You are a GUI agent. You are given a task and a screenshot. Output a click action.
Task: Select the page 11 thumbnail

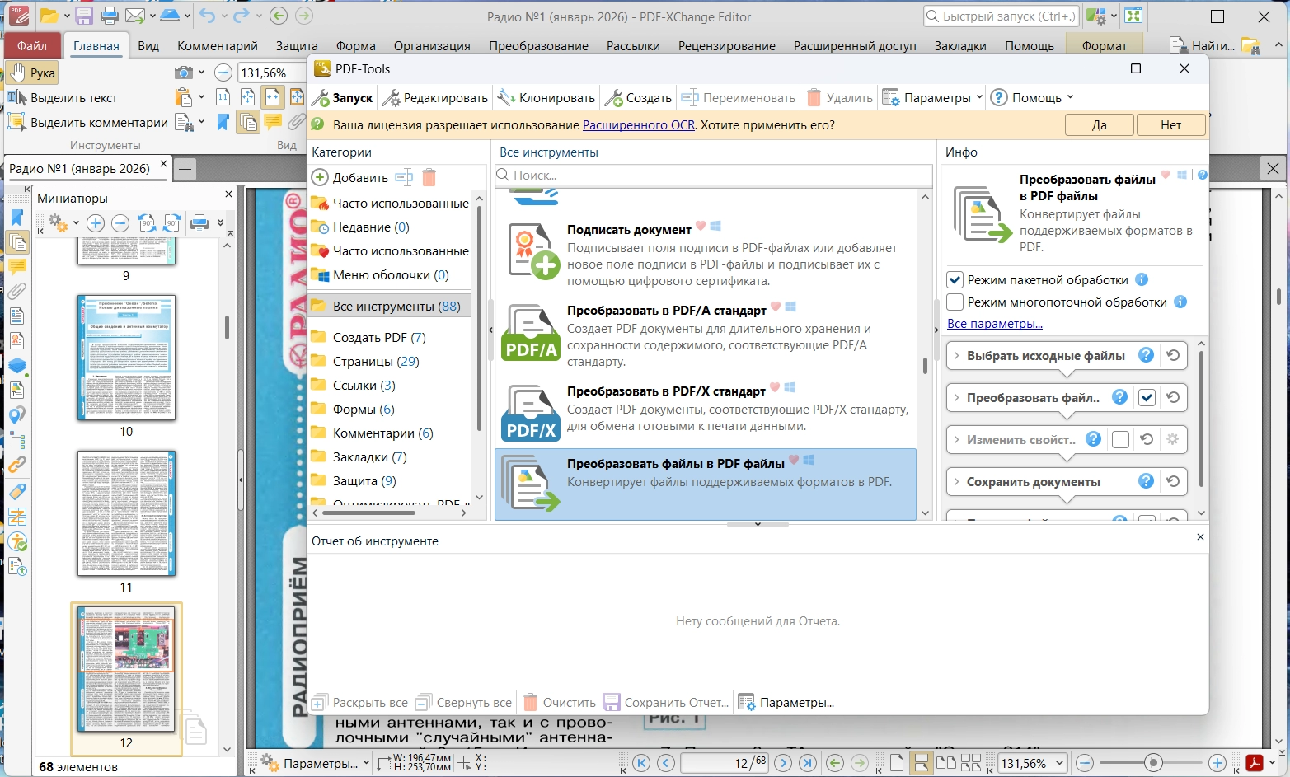click(126, 514)
